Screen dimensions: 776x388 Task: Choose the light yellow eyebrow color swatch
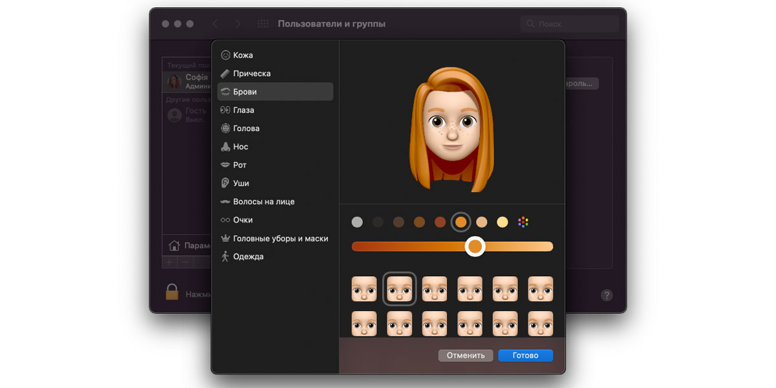tap(502, 222)
